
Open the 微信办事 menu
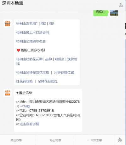(x=16, y=140)
